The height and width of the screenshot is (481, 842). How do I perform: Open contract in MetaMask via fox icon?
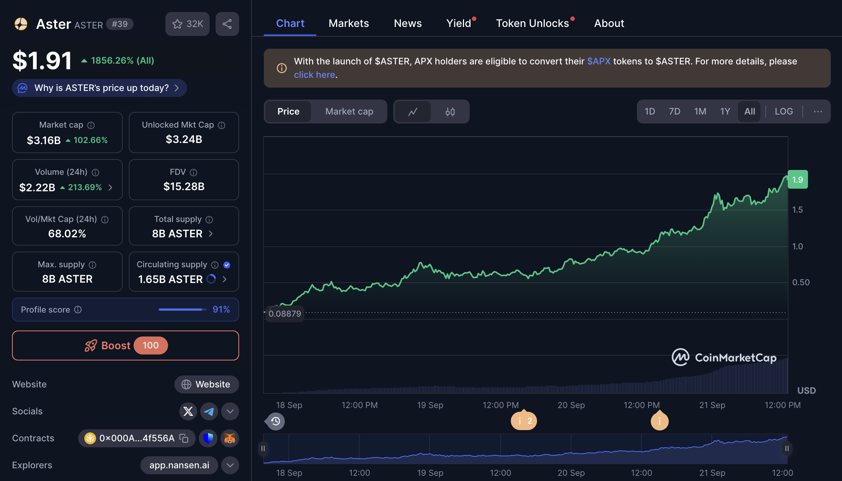tap(230, 438)
